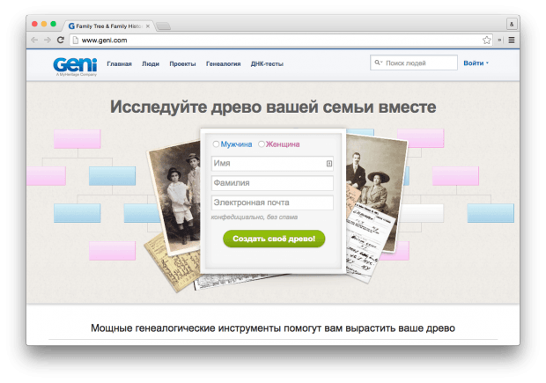Open the Люди menu item
This screenshot has width=546, height=383.
[x=151, y=63]
